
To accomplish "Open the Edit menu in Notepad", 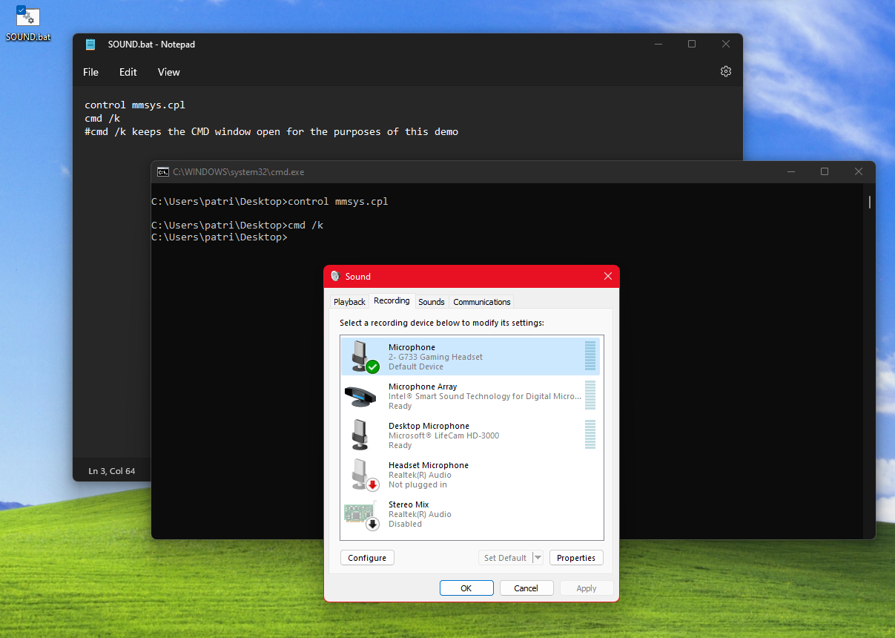I will click(x=128, y=72).
